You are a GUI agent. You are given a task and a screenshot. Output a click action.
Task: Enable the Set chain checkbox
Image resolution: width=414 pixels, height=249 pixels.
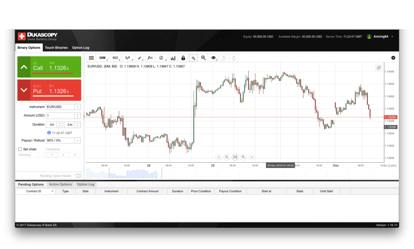tap(20, 149)
